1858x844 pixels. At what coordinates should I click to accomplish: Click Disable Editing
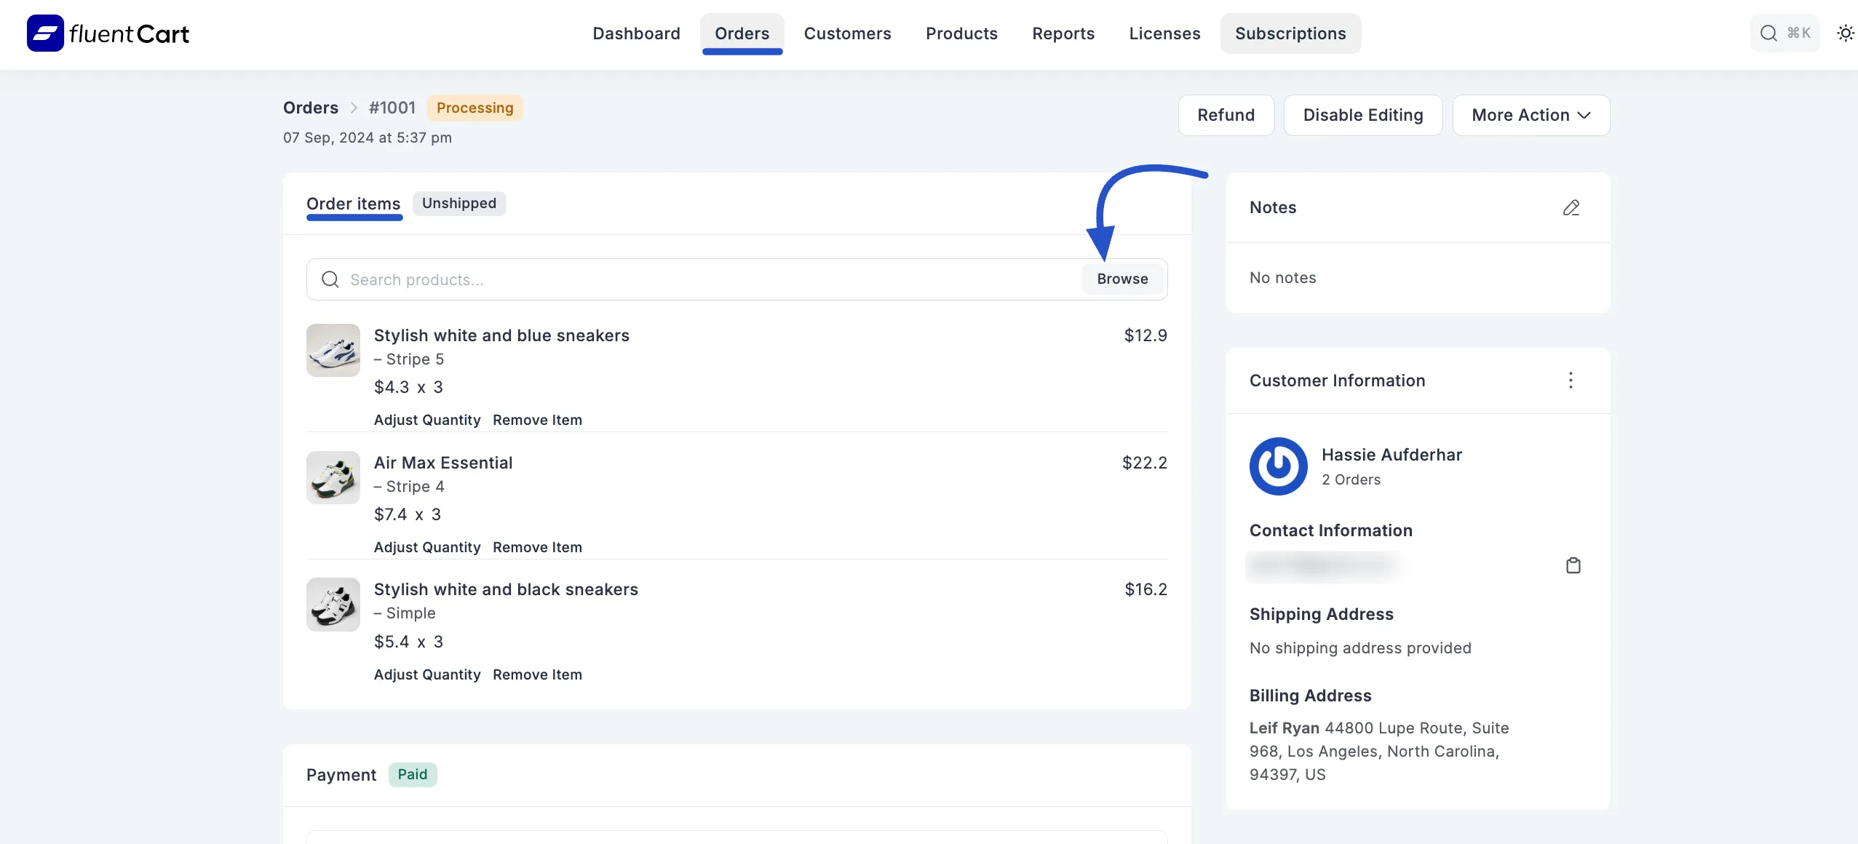[x=1363, y=115]
